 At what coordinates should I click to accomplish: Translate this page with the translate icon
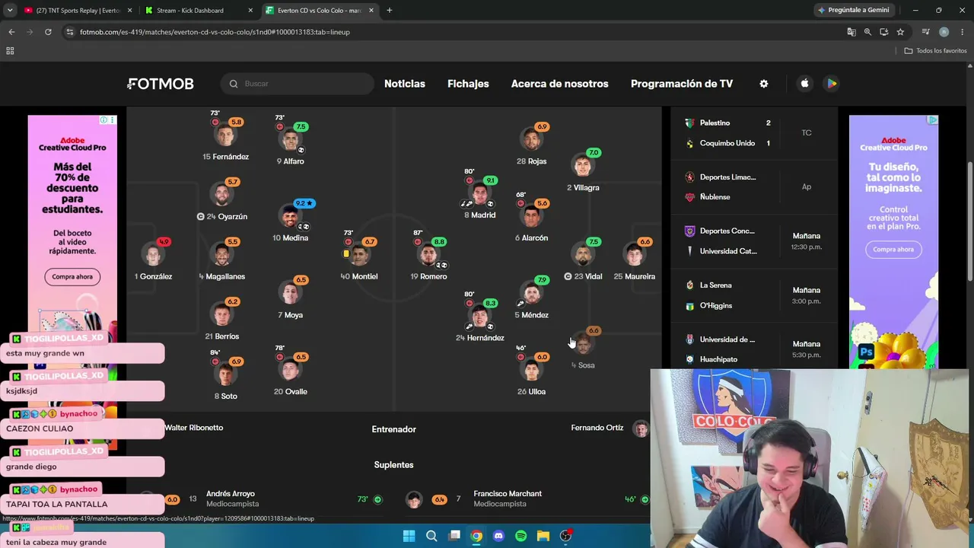point(851,32)
